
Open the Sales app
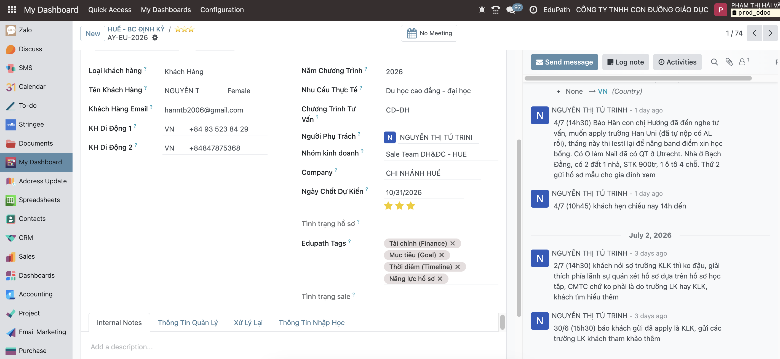click(x=36, y=256)
